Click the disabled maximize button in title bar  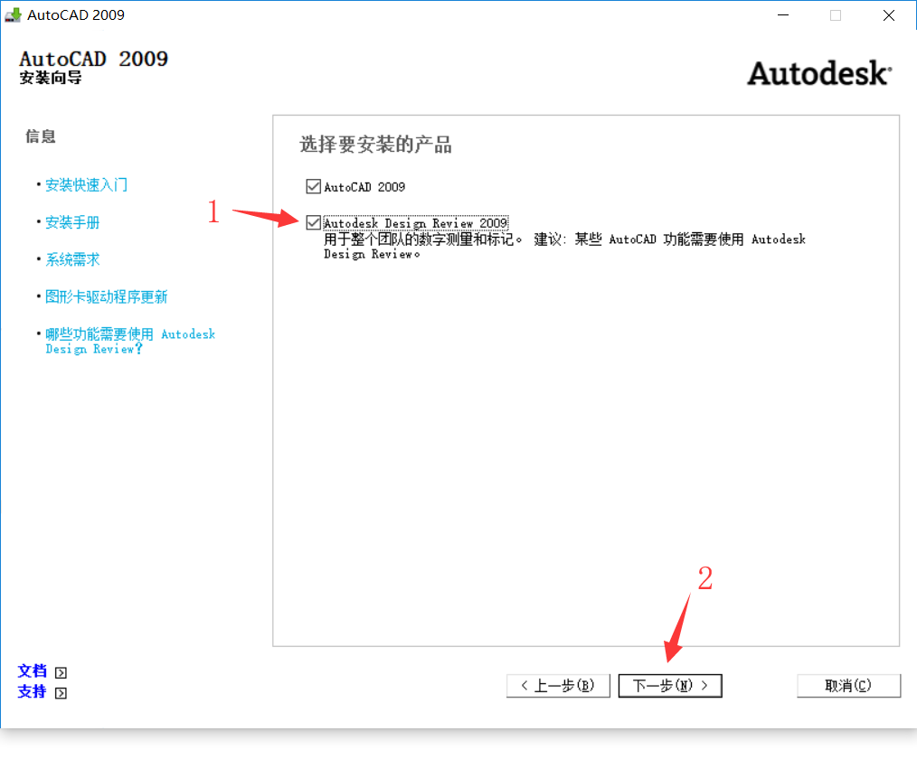point(836,14)
